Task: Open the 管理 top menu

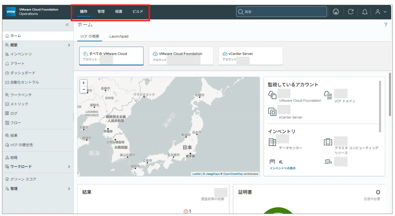Action: 101,11
